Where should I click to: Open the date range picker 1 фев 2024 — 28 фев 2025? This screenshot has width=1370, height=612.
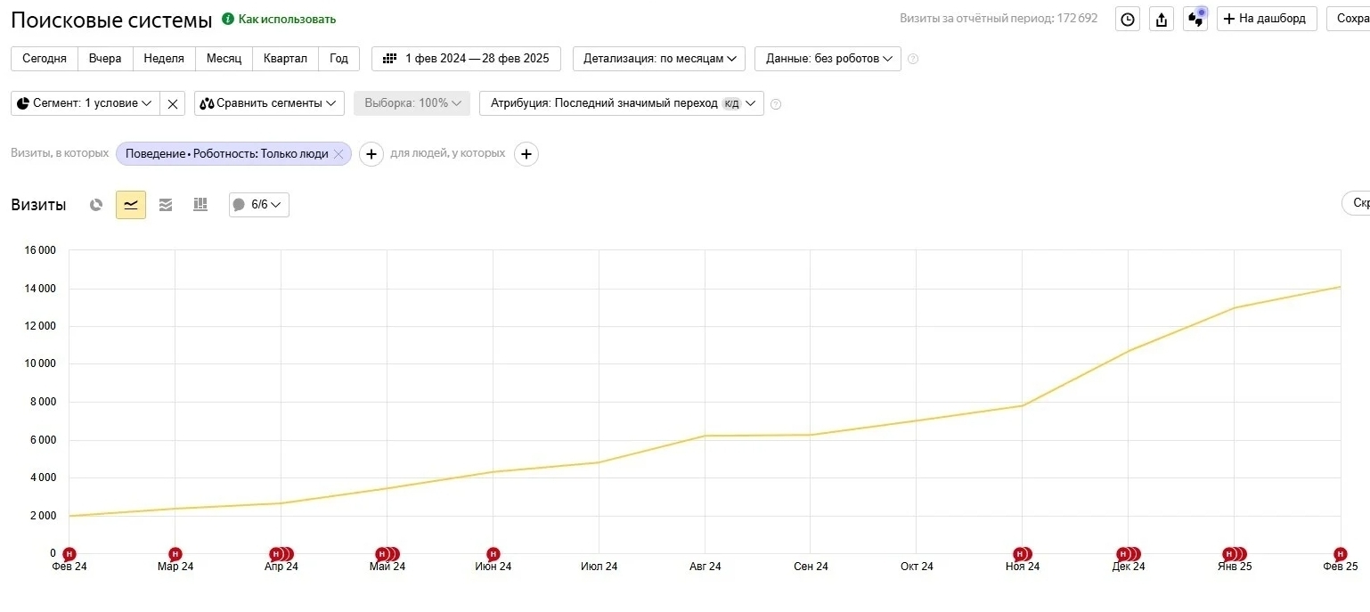pos(466,59)
